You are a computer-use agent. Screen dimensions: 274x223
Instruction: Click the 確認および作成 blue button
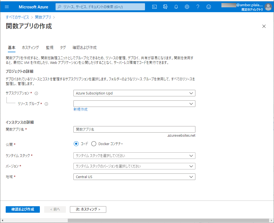coord(23,209)
